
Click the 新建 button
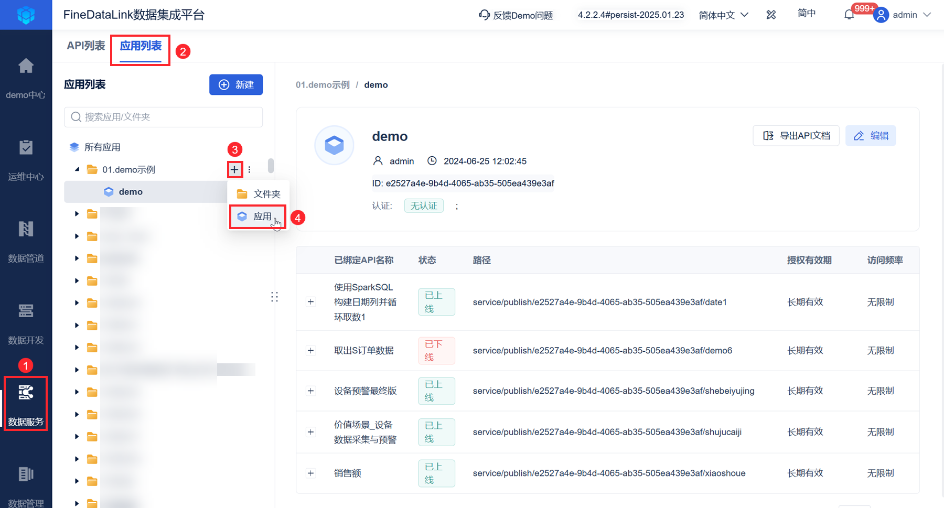pyautogui.click(x=236, y=85)
